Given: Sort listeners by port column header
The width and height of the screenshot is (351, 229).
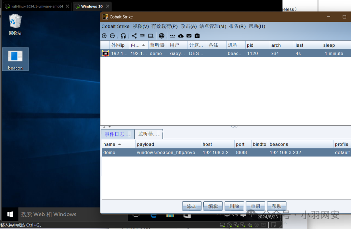Looking at the screenshot, I should [x=243, y=144].
